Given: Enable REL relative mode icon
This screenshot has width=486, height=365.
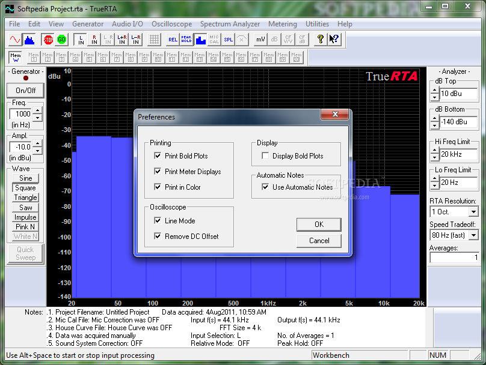Looking at the screenshot, I should click(173, 39).
